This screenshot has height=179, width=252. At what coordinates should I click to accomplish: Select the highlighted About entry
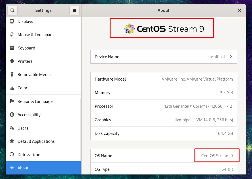pos(43,168)
